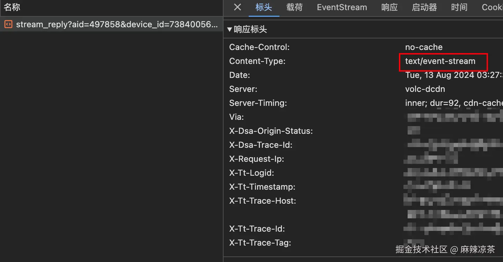503x262 pixels.
Task: Switch to the 标头 tab
Action: tap(264, 7)
